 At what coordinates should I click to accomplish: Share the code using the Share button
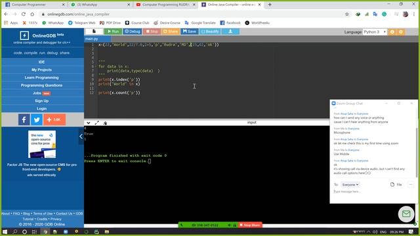pyautogui.click(x=171, y=31)
